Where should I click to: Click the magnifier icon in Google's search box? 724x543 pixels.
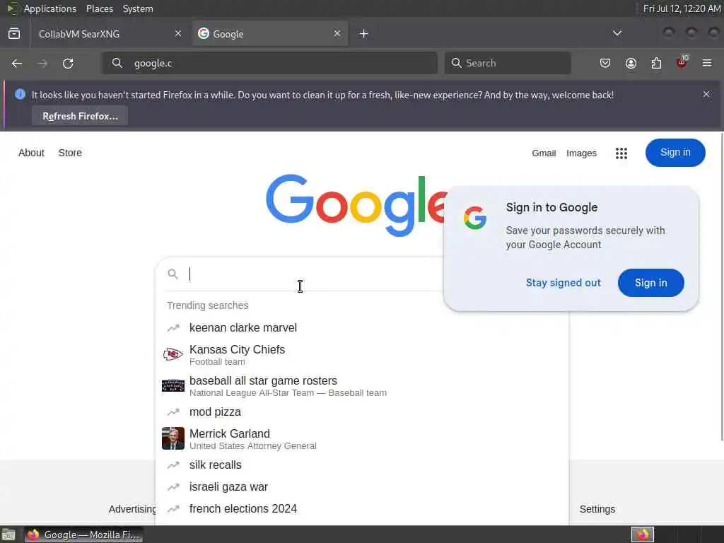click(173, 274)
